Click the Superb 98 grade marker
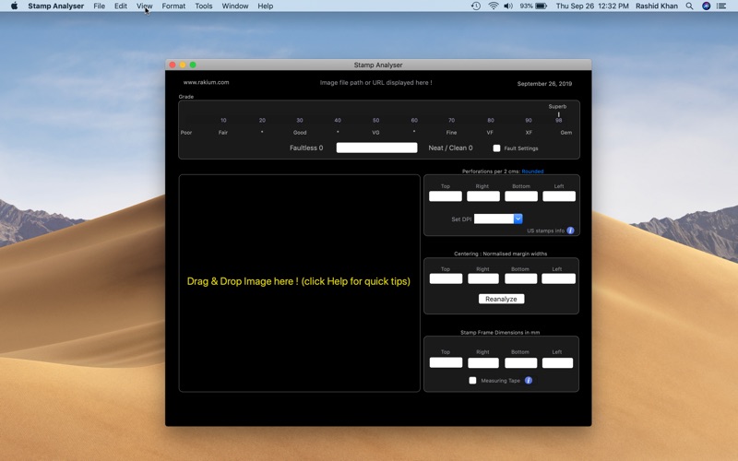 pos(558,113)
